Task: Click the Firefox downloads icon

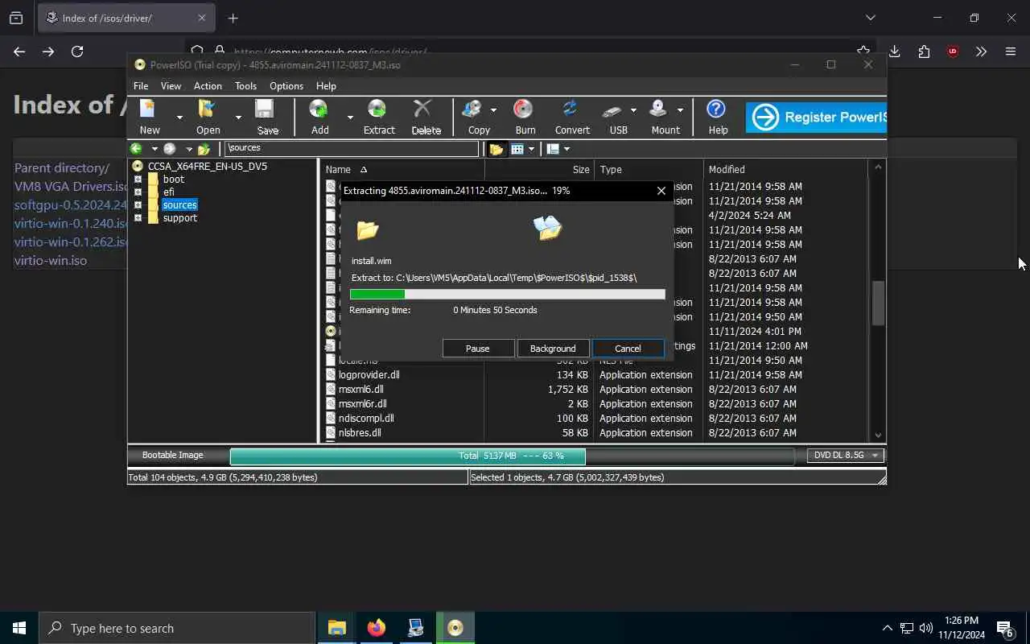Action: click(x=894, y=52)
